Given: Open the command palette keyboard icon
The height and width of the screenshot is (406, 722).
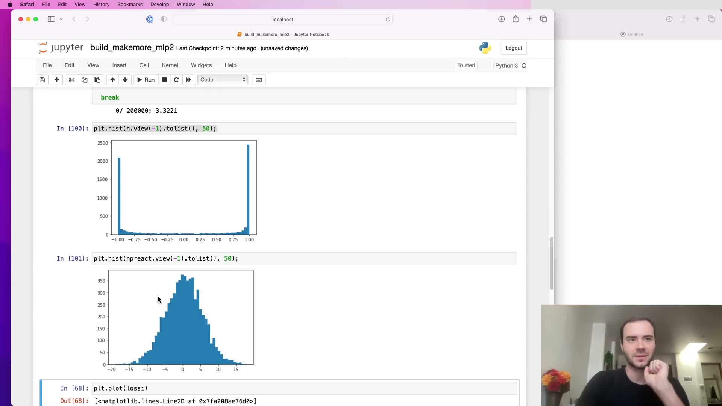Looking at the screenshot, I should [x=259, y=80].
